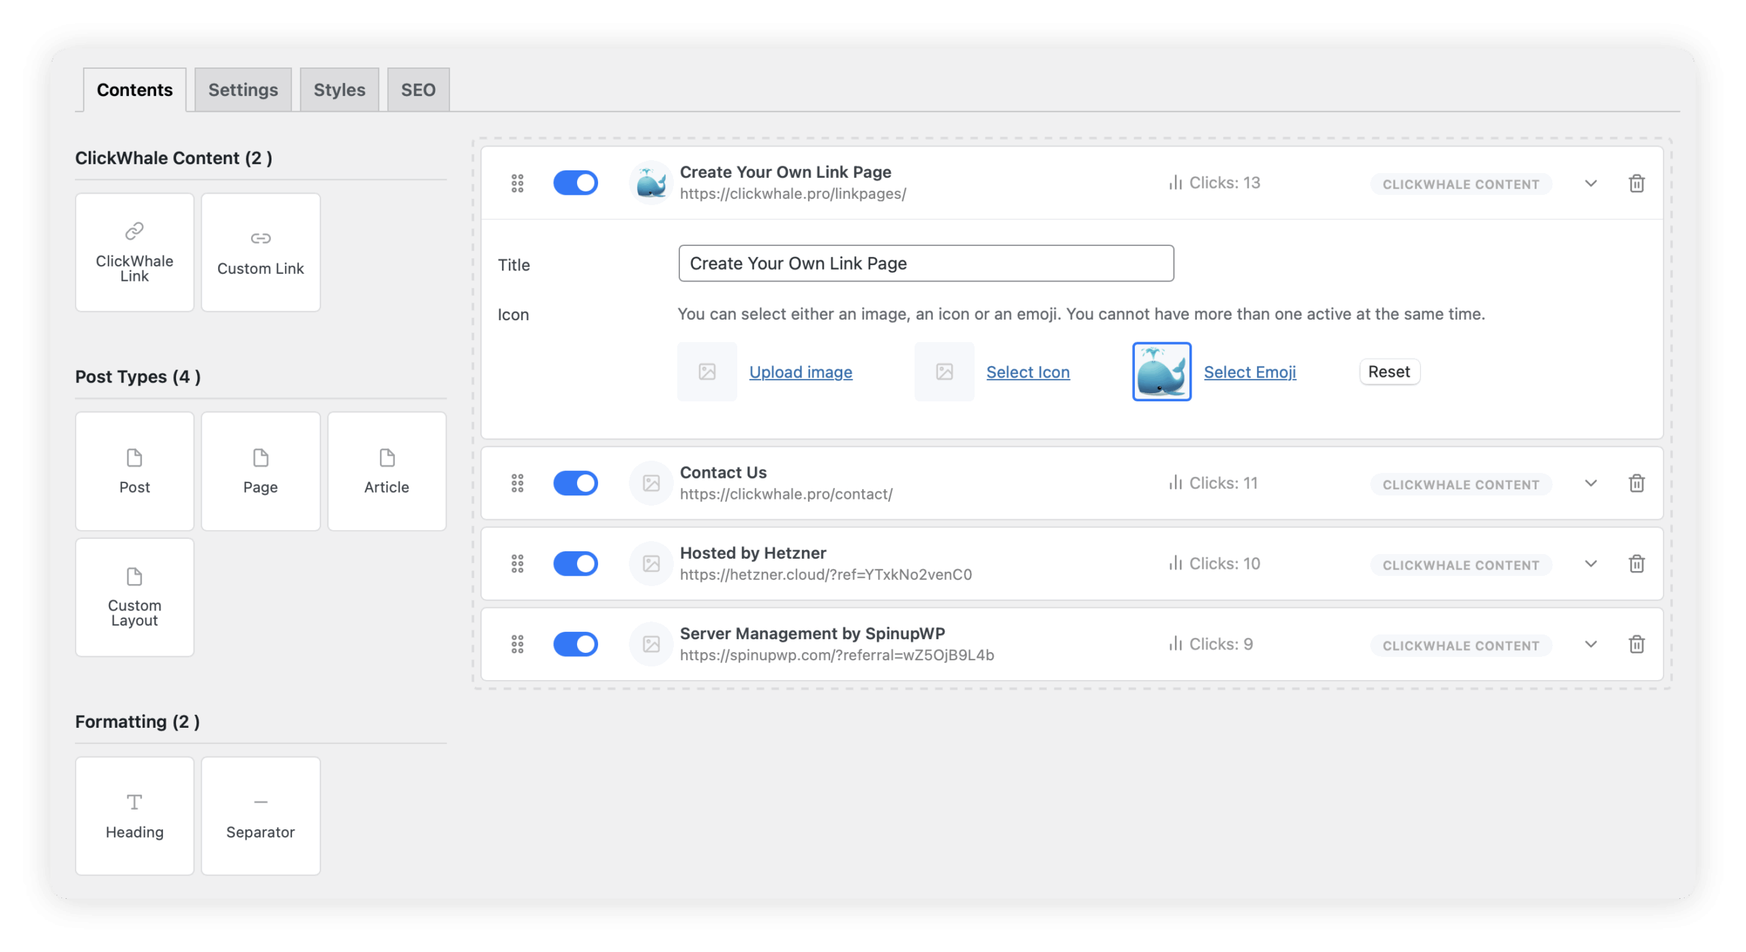This screenshot has width=1746, height=952.
Task: Click the clicks bar-chart icon of Contact Us
Action: click(x=1175, y=482)
